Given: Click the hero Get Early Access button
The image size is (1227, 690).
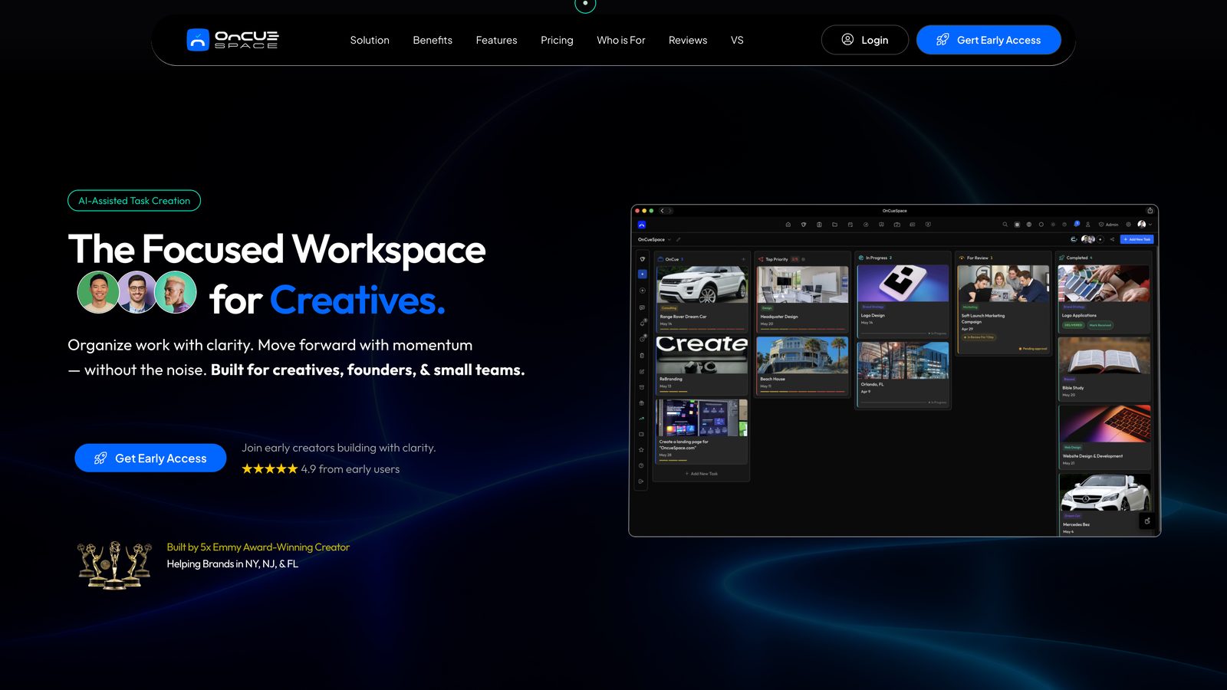Looking at the screenshot, I should coord(150,458).
